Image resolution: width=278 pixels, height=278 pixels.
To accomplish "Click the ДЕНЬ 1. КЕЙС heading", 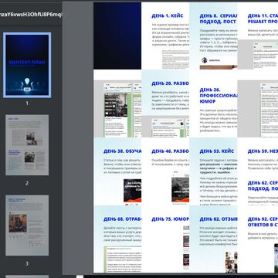I will [x=168, y=16].
